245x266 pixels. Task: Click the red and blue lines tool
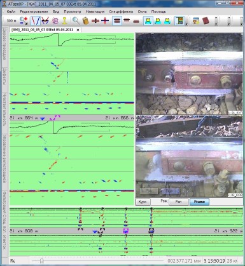coord(35,20)
